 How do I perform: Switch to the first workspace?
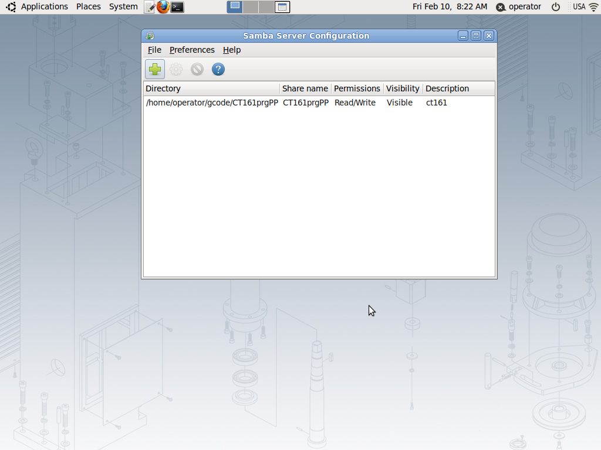[x=235, y=6]
